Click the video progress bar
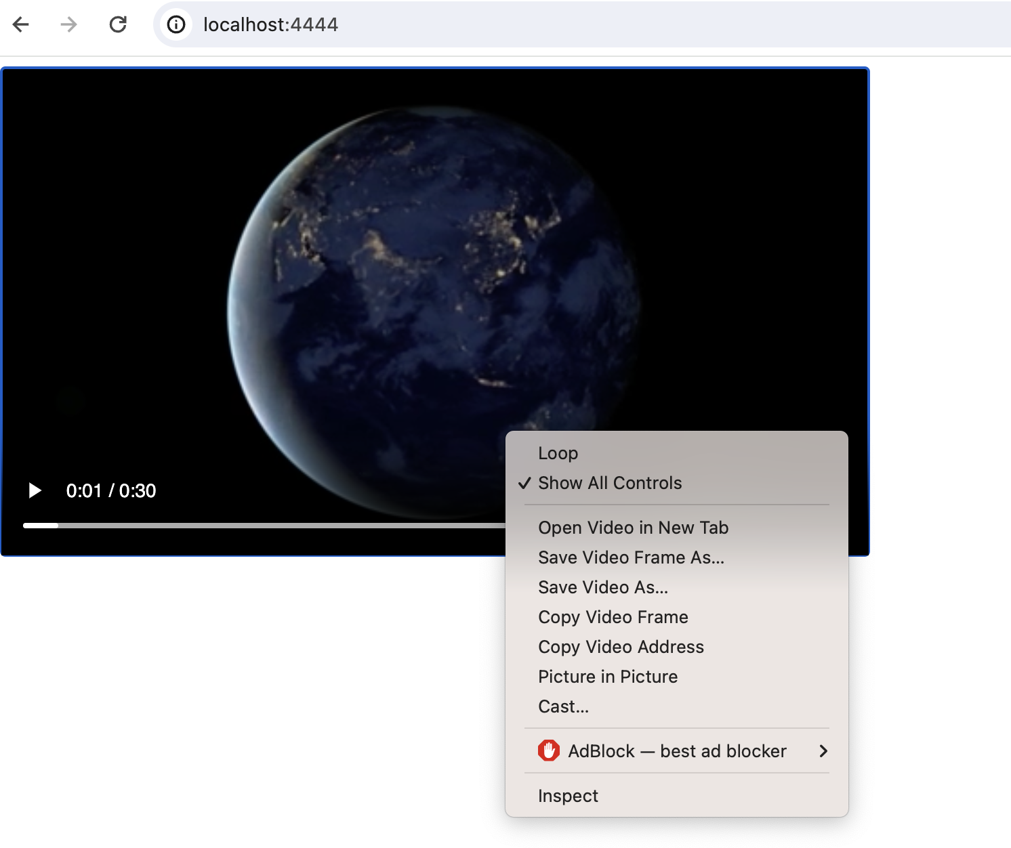Viewport: 1011px width, 848px height. pyautogui.click(x=271, y=526)
